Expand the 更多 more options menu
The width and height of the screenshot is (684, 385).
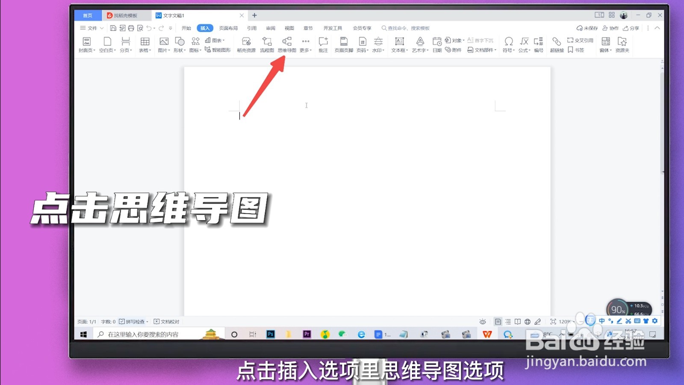306,44
